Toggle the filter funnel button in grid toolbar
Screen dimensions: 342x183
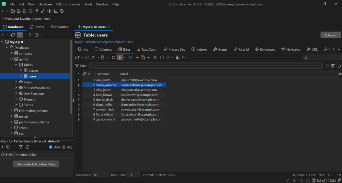[x=120, y=57]
